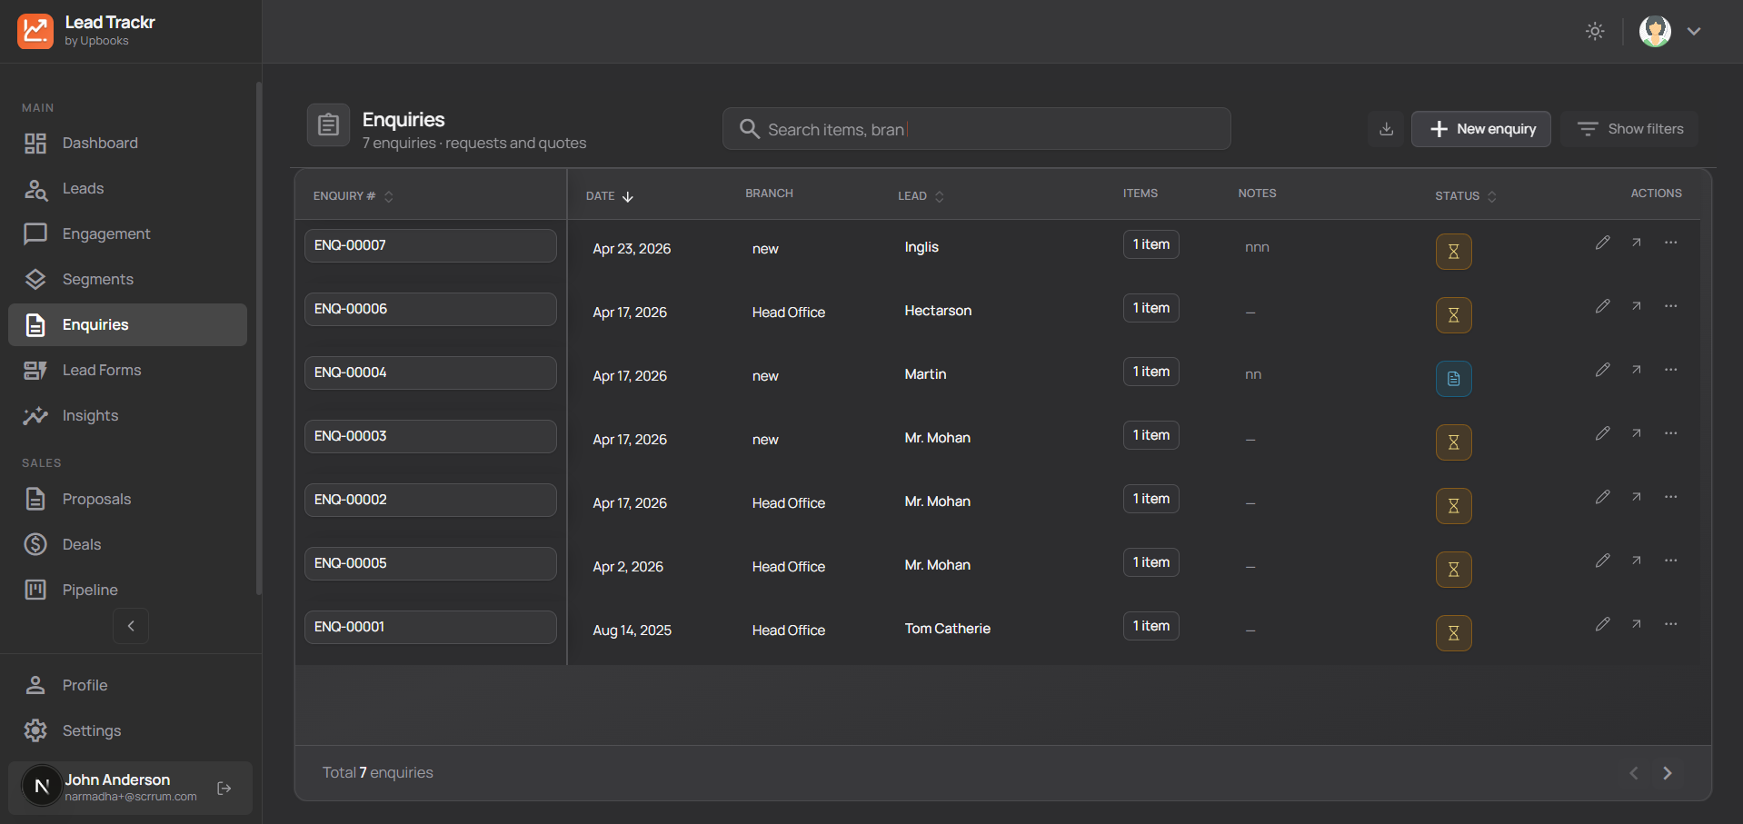Collapse the sidebar with chevron button
The image size is (1743, 824).
(131, 626)
